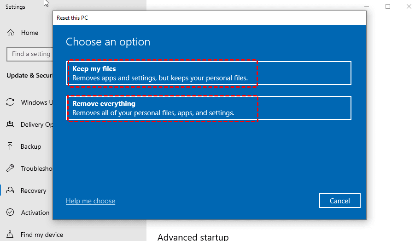The width and height of the screenshot is (415, 241).
Task: Click the Delivery Optimization icon
Action: pyautogui.click(x=10, y=124)
